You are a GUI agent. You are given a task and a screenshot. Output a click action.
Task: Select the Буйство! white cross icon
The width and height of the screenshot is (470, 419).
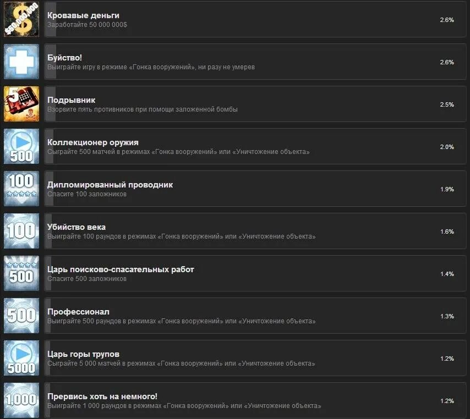[21, 62]
